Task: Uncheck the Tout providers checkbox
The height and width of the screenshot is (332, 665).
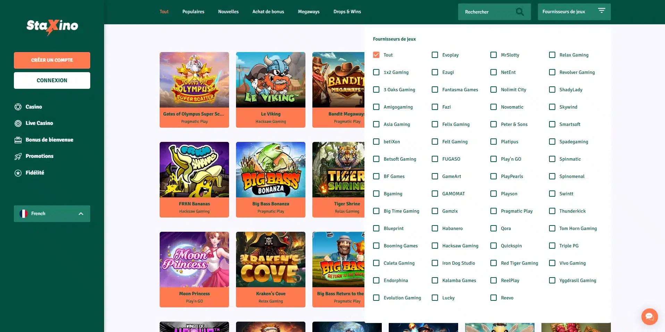Action: point(376,54)
